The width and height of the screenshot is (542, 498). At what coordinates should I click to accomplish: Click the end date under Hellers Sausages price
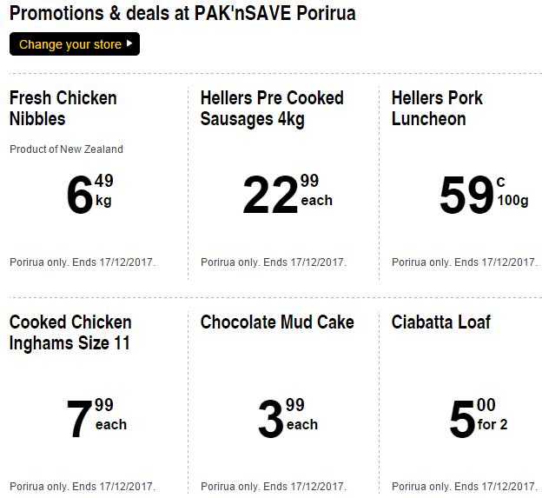point(274,262)
